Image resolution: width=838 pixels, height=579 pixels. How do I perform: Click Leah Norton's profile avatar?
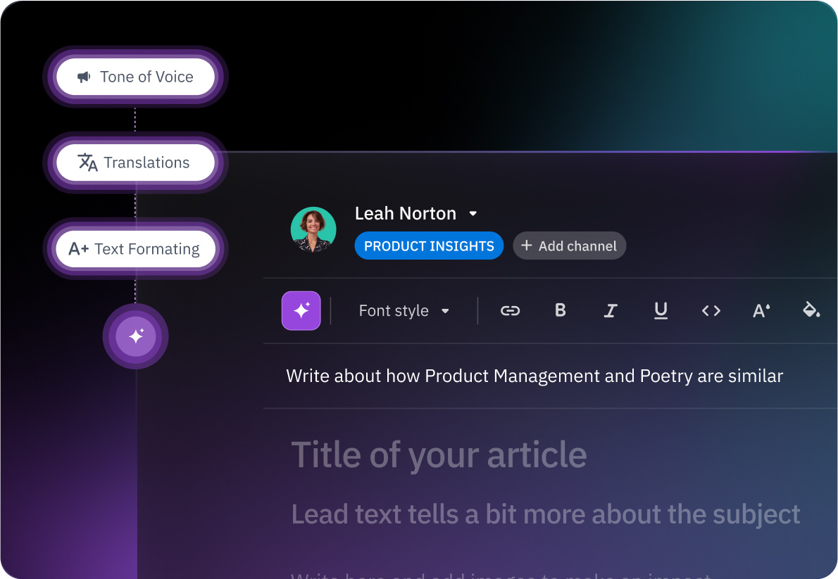[x=313, y=229]
